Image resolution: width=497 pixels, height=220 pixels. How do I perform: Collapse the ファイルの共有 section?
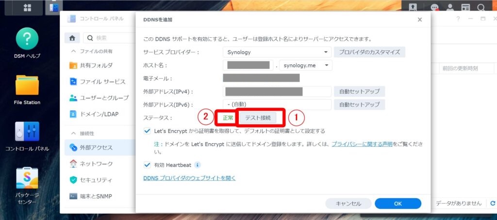click(74, 51)
